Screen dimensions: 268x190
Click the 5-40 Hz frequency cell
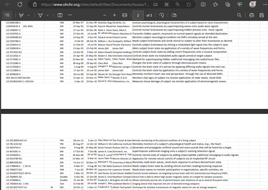click(27, 173)
